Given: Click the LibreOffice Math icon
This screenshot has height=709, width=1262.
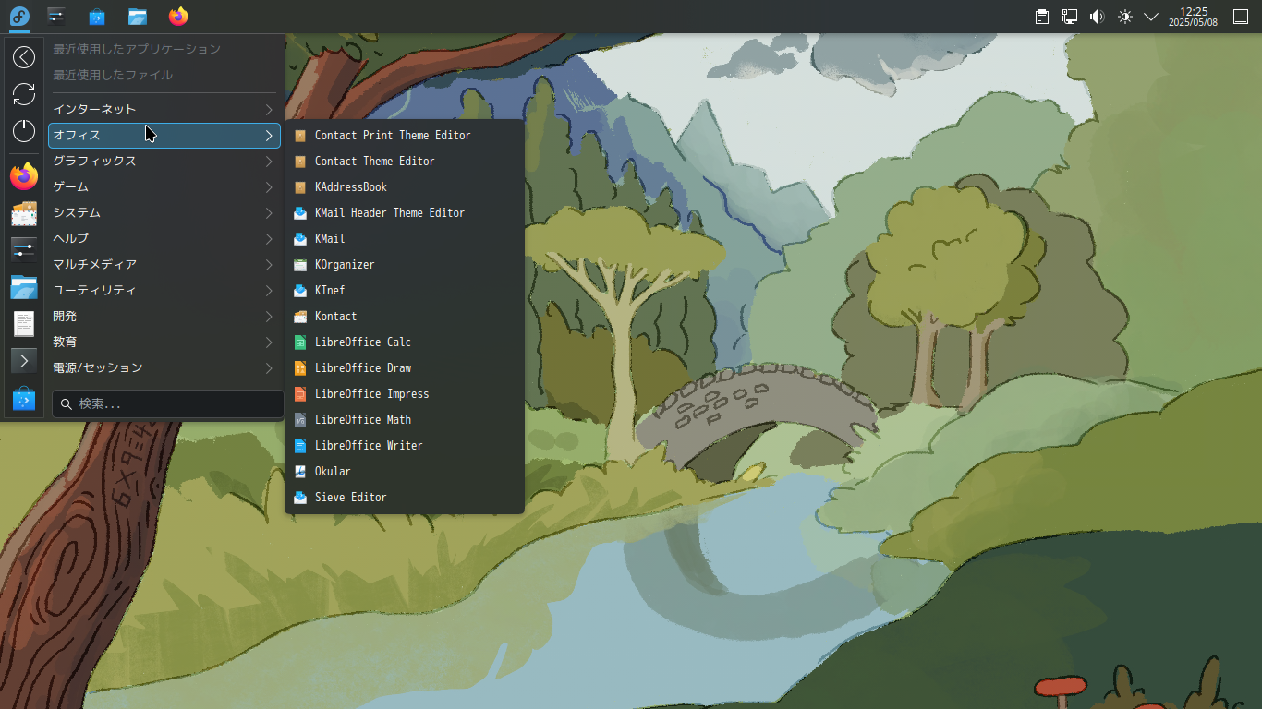Looking at the screenshot, I should tap(299, 420).
